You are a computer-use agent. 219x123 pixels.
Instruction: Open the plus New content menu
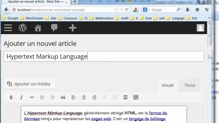73,28
